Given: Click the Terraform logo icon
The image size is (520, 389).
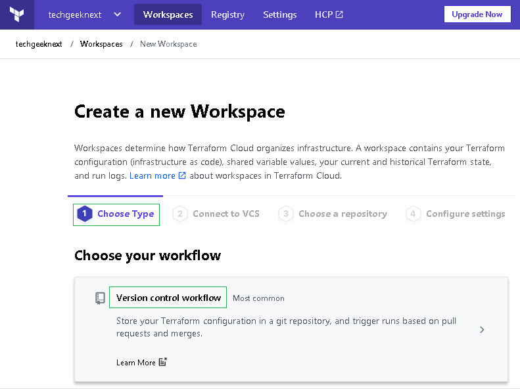Looking at the screenshot, I should click(x=17, y=14).
